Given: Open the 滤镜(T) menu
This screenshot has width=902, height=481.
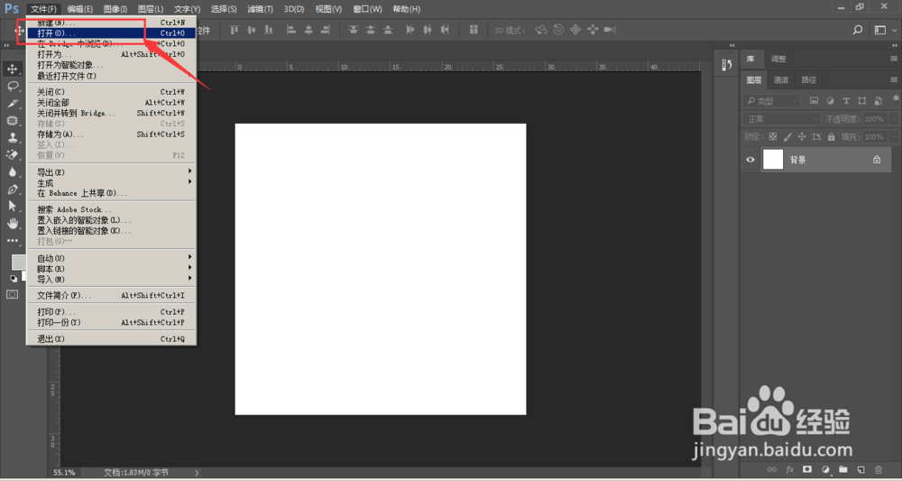Looking at the screenshot, I should point(260,9).
